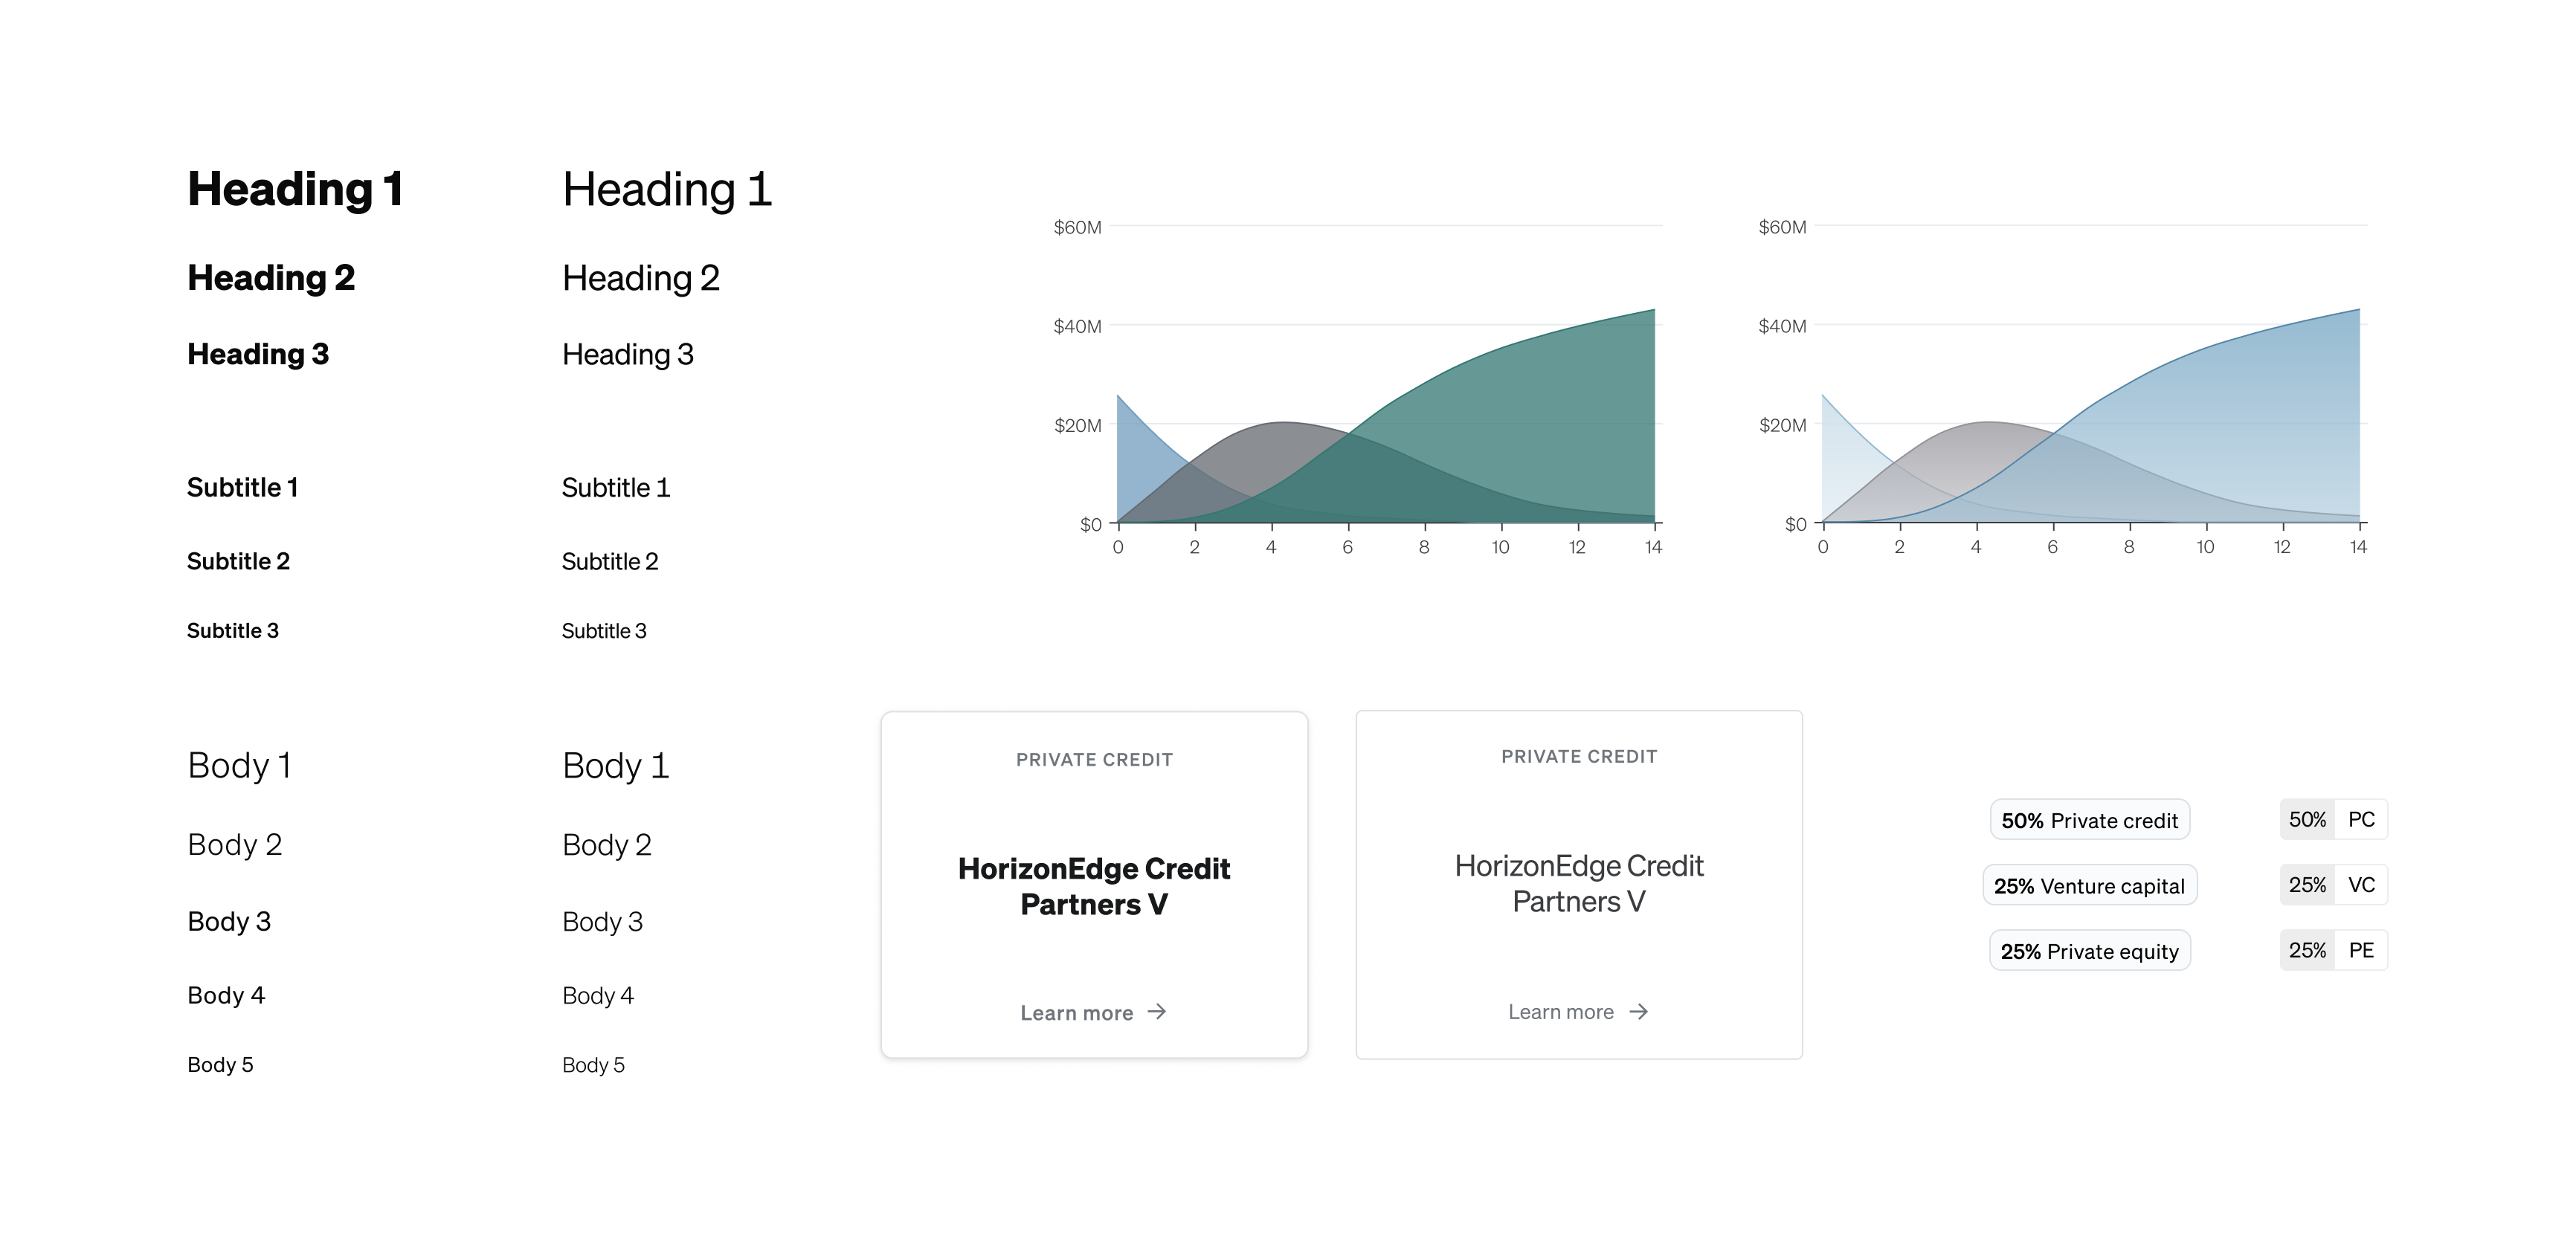Click the light HorizonEdge Credit Partners V title
2576x1234 pixels.
pos(1579,883)
